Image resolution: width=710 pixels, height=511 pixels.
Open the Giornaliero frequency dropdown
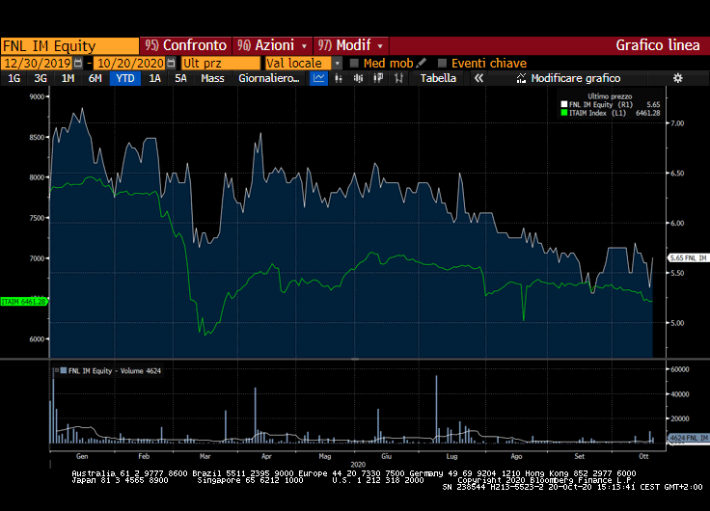point(269,78)
